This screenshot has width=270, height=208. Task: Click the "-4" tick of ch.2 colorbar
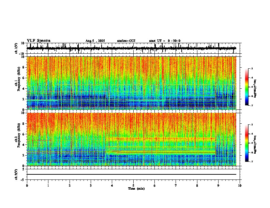251,134
